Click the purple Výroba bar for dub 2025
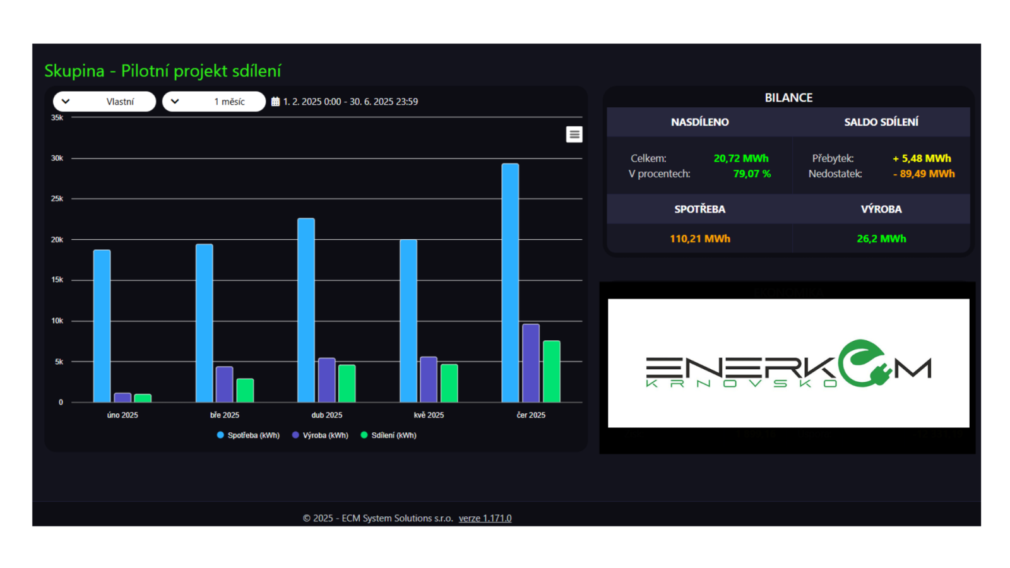Viewport: 1010px width, 568px height. [x=326, y=380]
